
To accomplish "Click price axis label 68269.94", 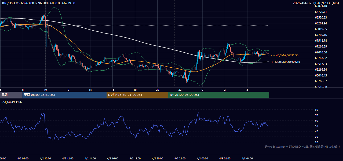I will click(321, 23).
